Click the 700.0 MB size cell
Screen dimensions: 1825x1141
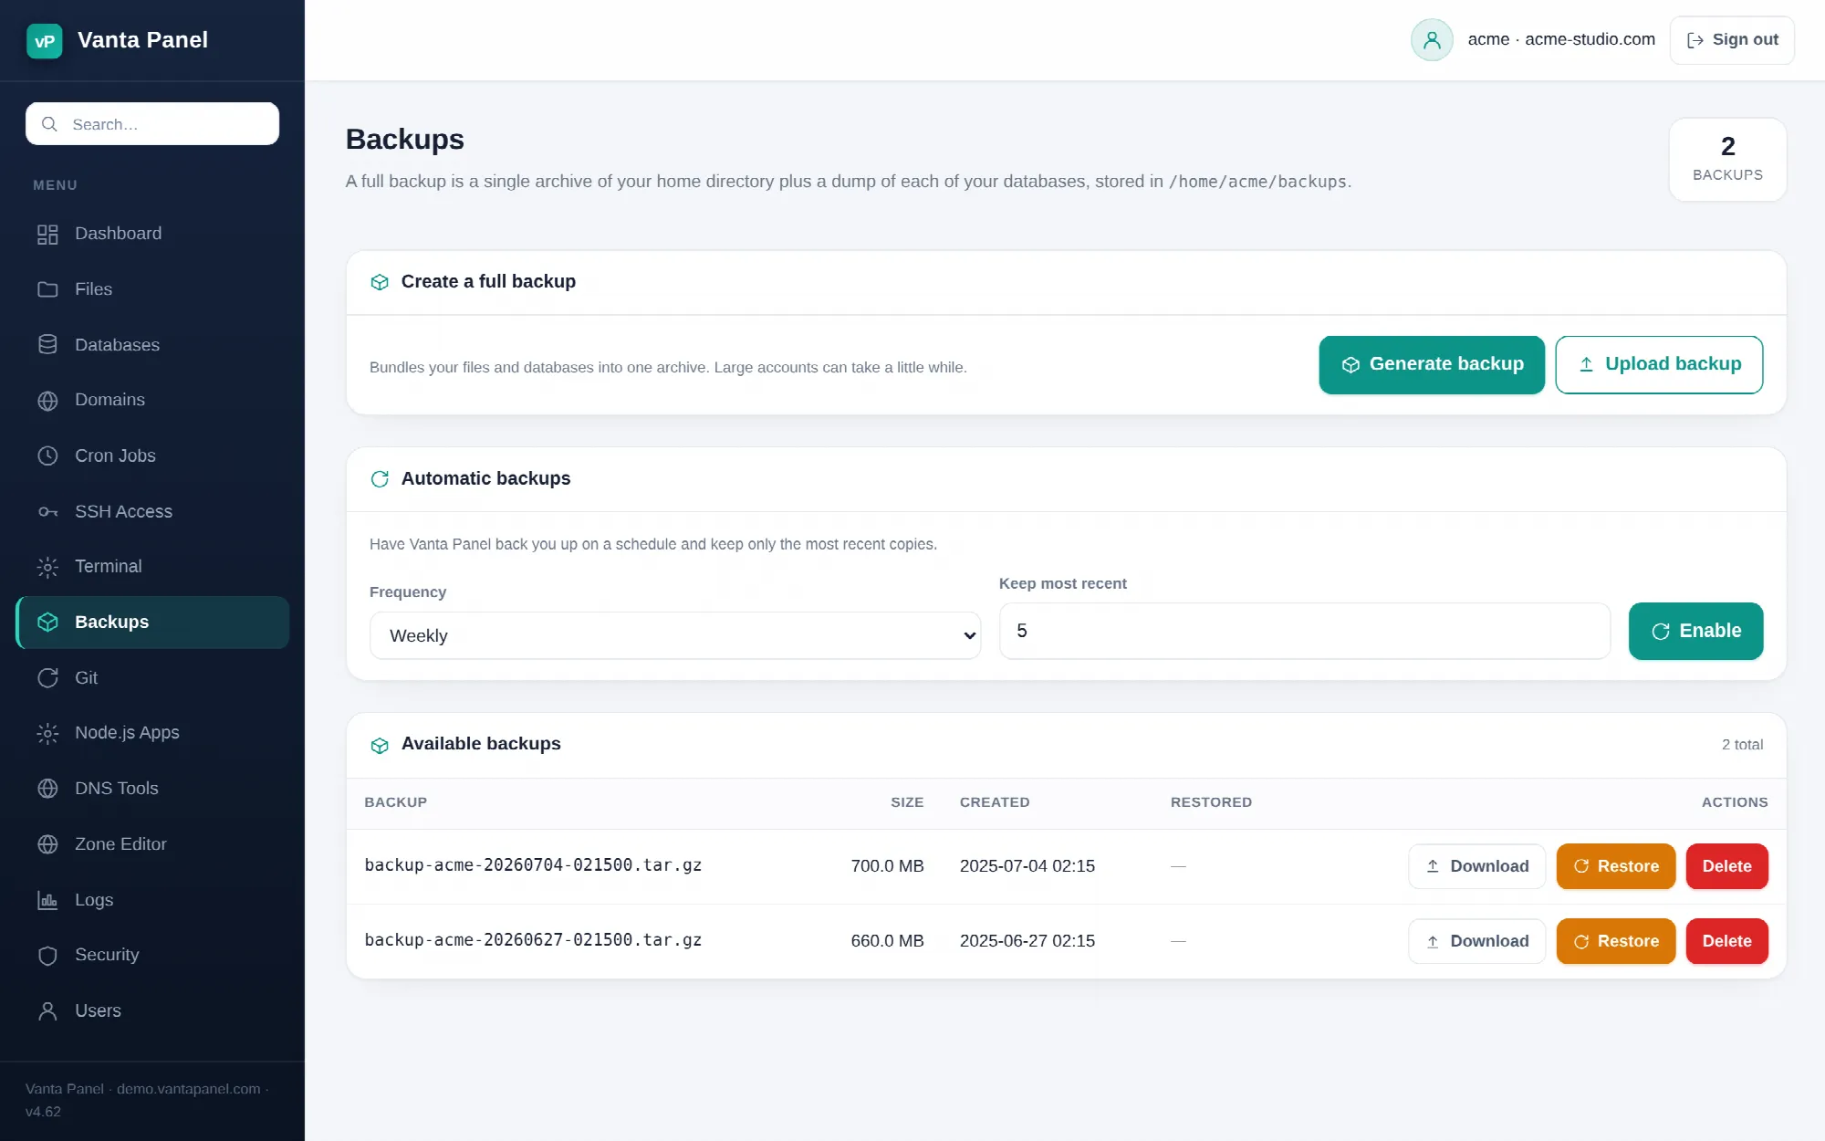(x=887, y=866)
